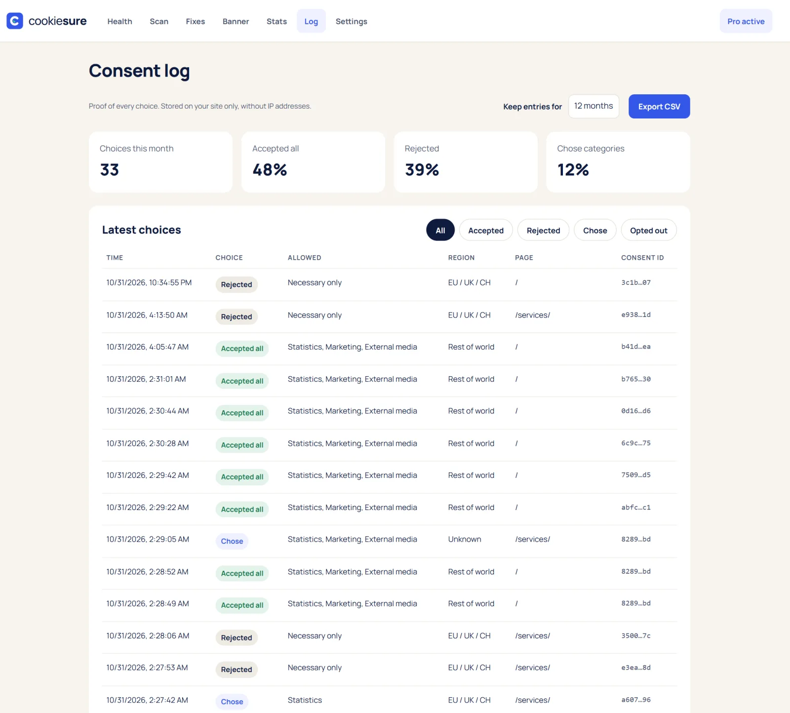Image resolution: width=790 pixels, height=713 pixels.
Task: Click consent ID e938…1d
Action: tap(636, 315)
